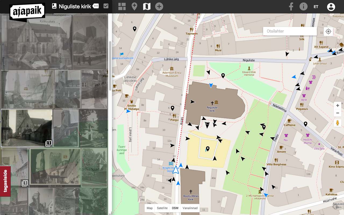Open the info circle icon

tap(303, 6)
